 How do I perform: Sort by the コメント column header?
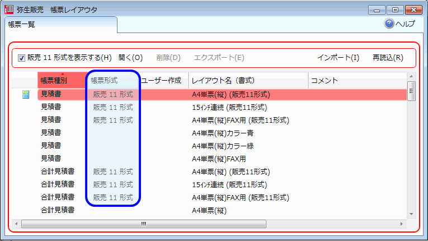click(358, 80)
